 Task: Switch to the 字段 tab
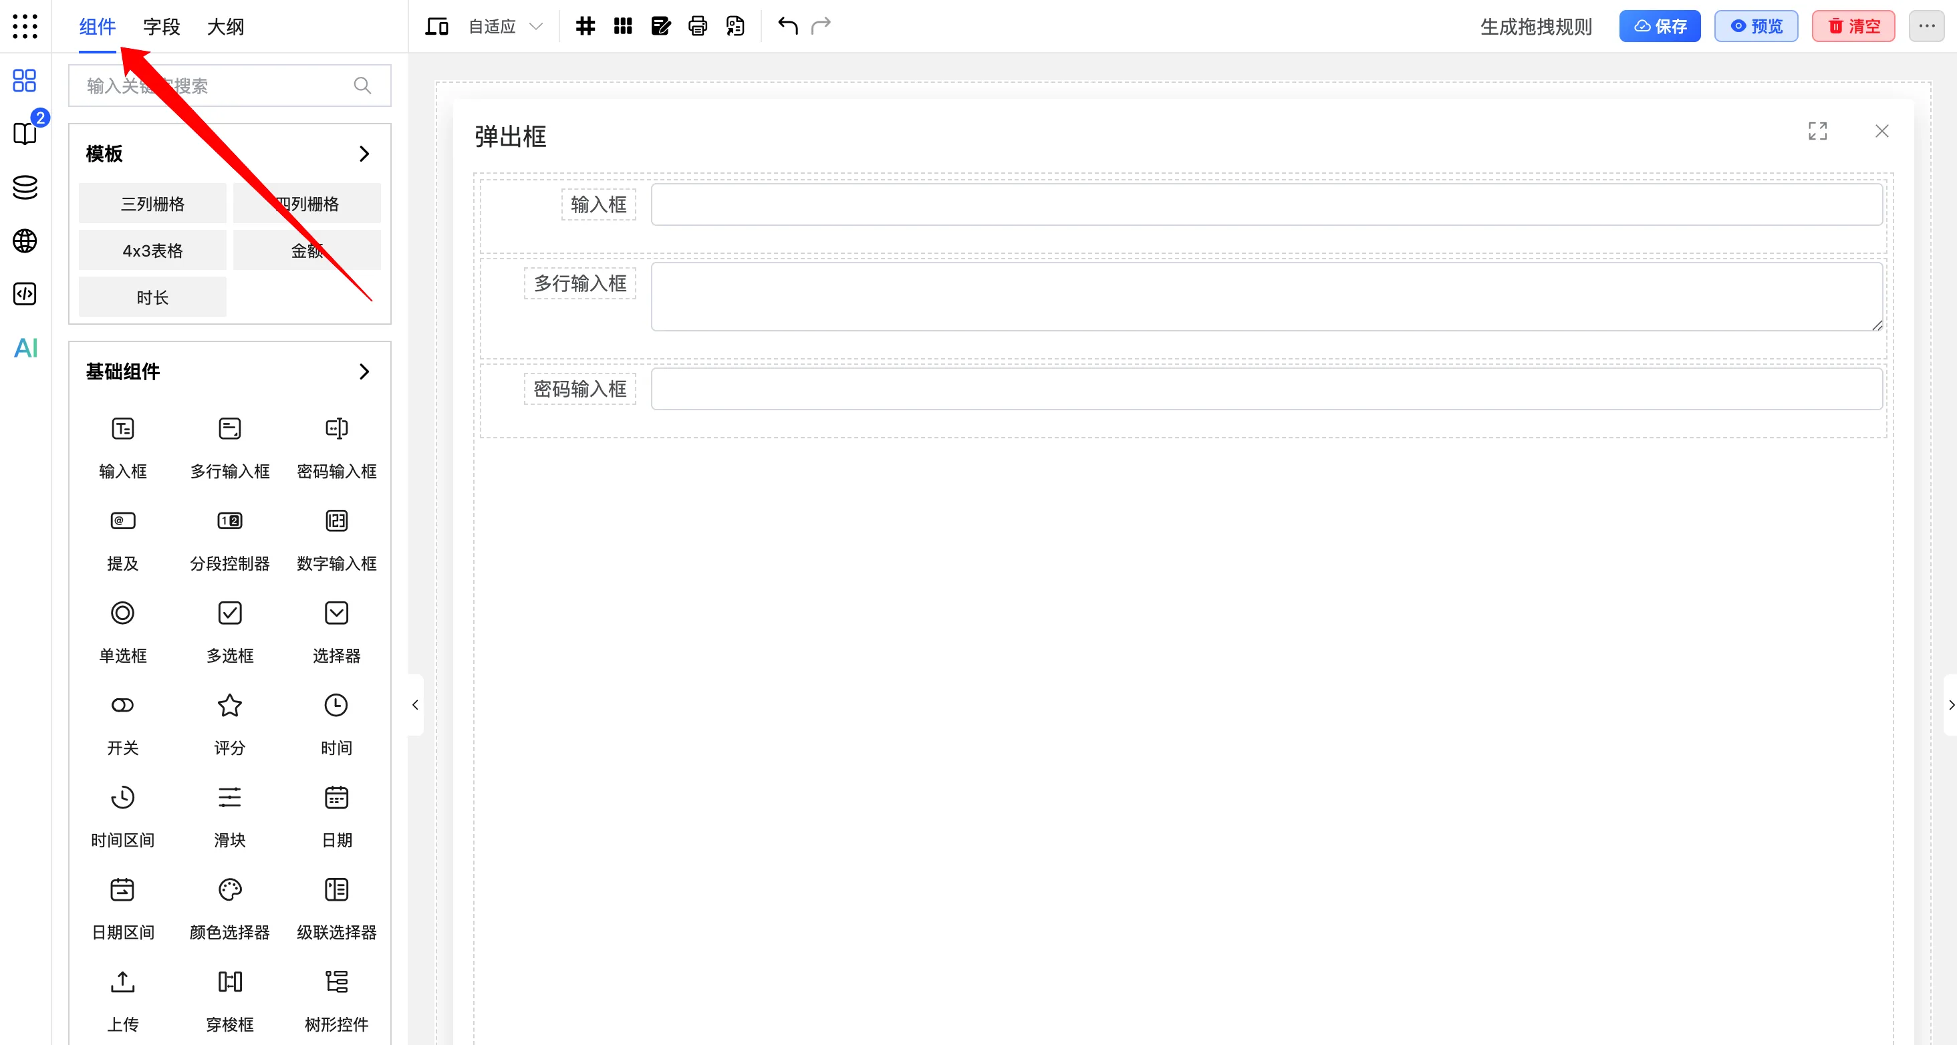[160, 26]
